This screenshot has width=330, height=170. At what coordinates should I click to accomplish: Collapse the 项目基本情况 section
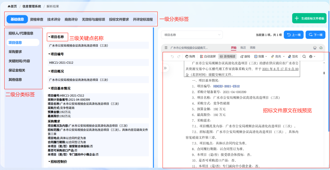49,89
